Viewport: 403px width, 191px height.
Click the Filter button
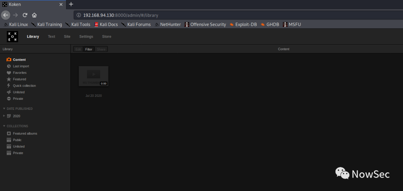coord(89,49)
